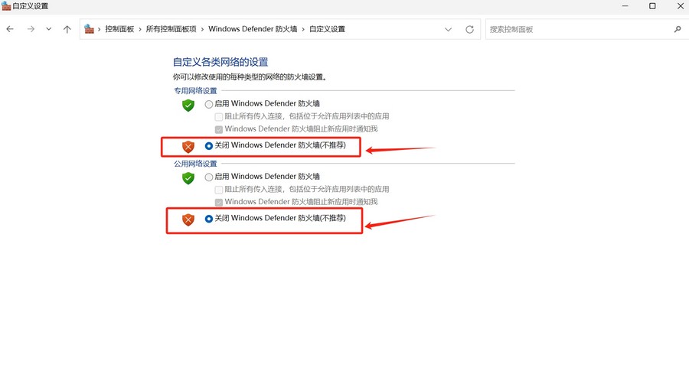Select 关闭 Windows Defender 防火墙 under 专用网络设置
The height and width of the screenshot is (374, 689).
[x=209, y=146]
